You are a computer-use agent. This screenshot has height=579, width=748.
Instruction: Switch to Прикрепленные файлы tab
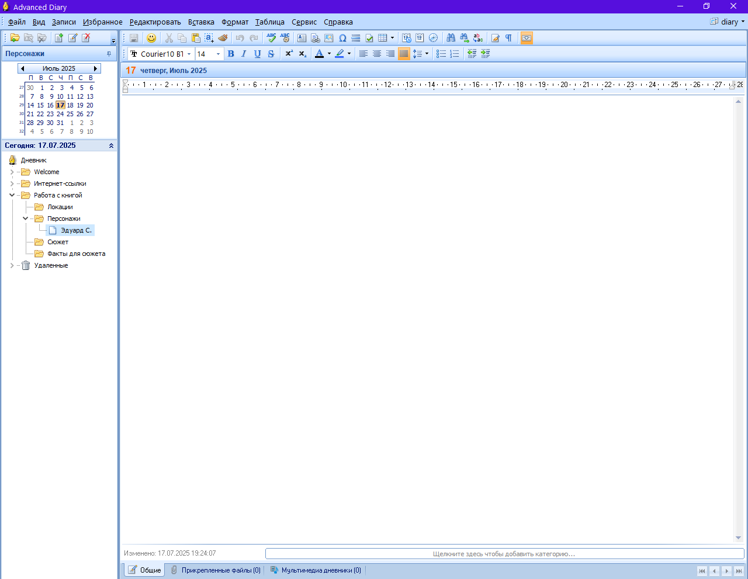216,570
